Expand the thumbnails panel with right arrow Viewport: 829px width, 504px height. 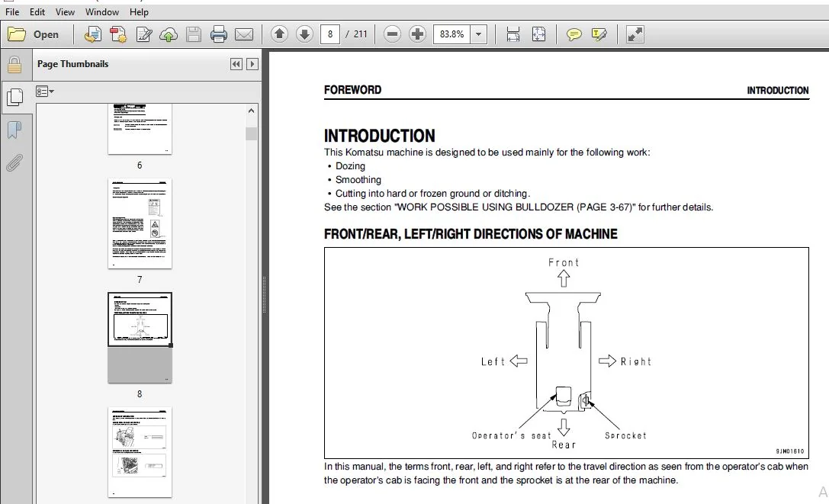(x=252, y=64)
